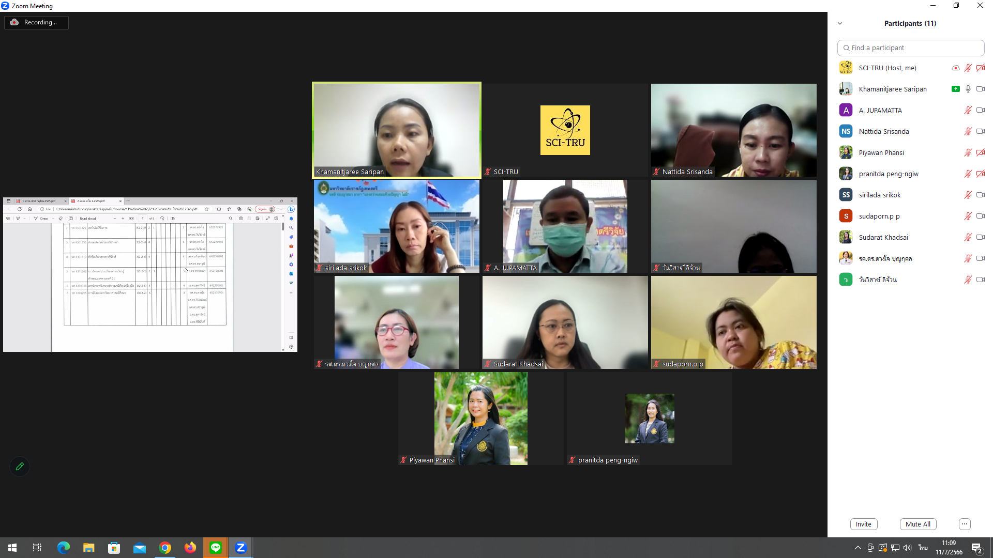The image size is (993, 558).
Task: Click Khamanitjaree Saripan's green screen-share icon
Action: tap(956, 89)
